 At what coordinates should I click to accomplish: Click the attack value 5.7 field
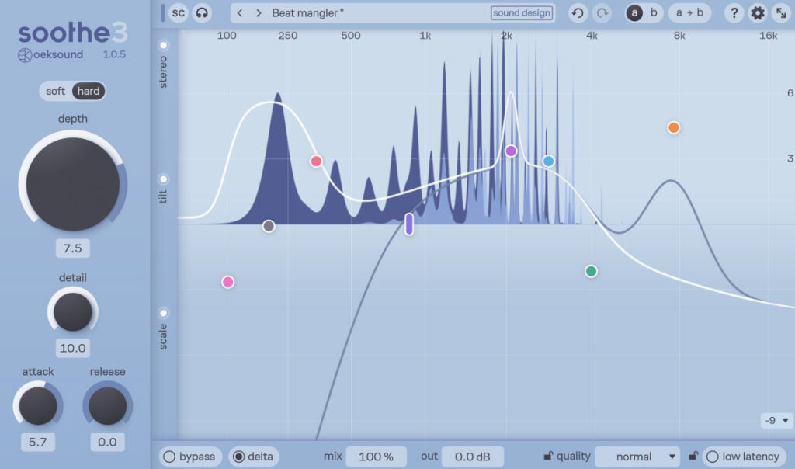pos(38,442)
